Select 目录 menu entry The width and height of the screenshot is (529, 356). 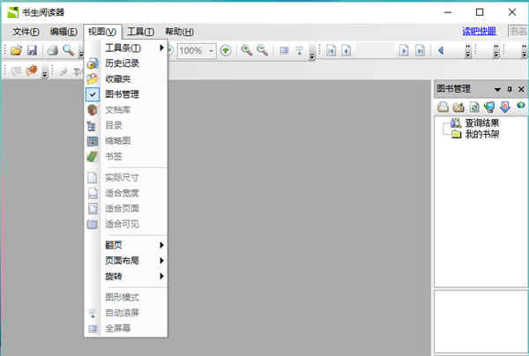[x=126, y=125]
